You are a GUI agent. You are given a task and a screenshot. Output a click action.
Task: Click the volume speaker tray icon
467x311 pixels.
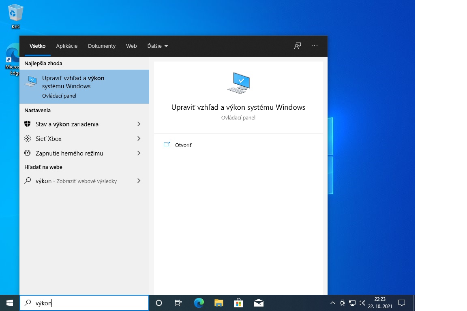coord(362,303)
